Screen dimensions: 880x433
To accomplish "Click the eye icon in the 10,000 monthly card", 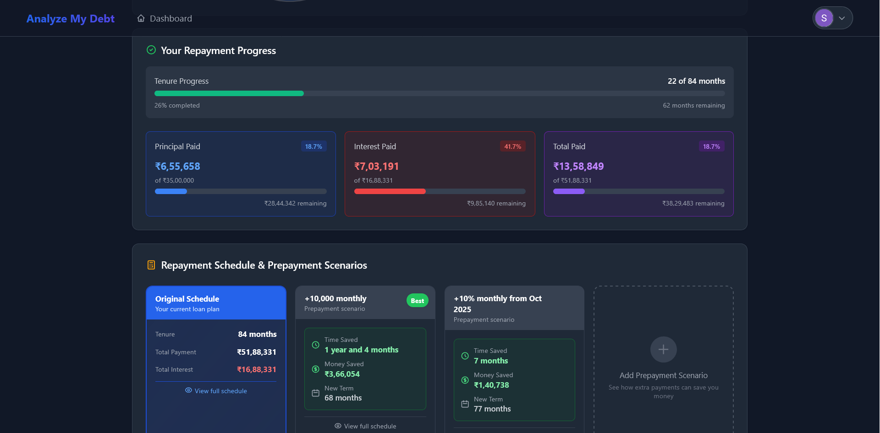I will [x=337, y=426].
